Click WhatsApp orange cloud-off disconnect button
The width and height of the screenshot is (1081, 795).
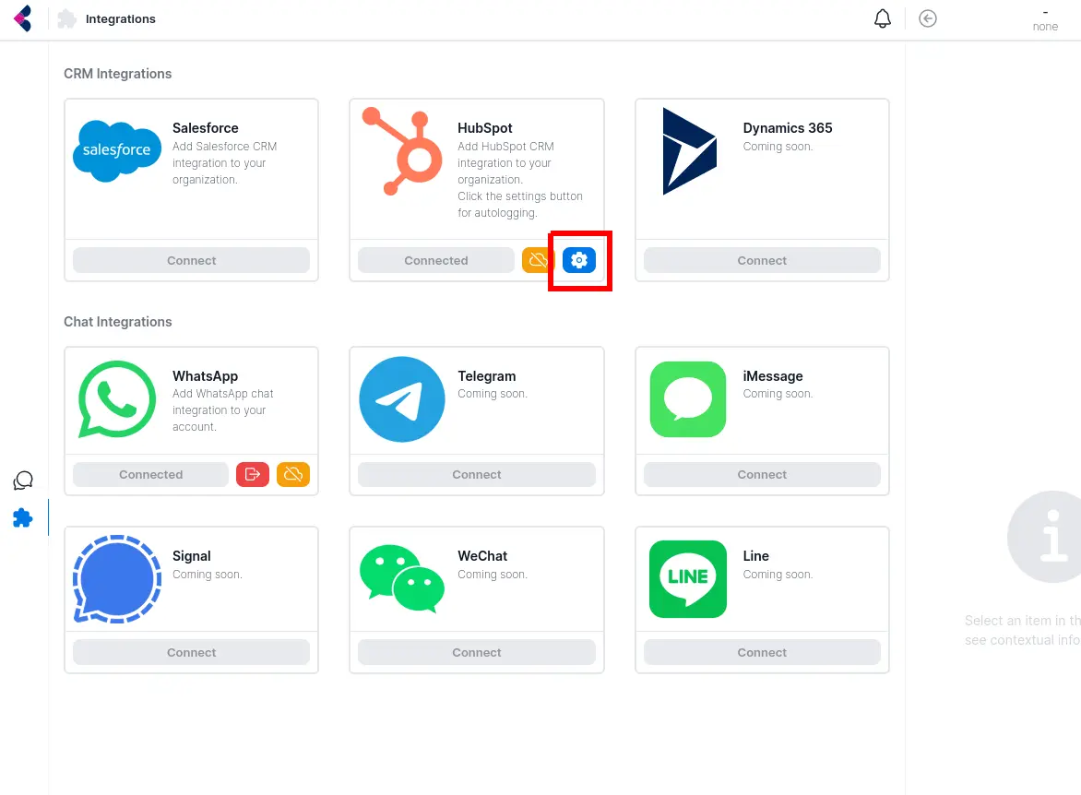tap(293, 474)
